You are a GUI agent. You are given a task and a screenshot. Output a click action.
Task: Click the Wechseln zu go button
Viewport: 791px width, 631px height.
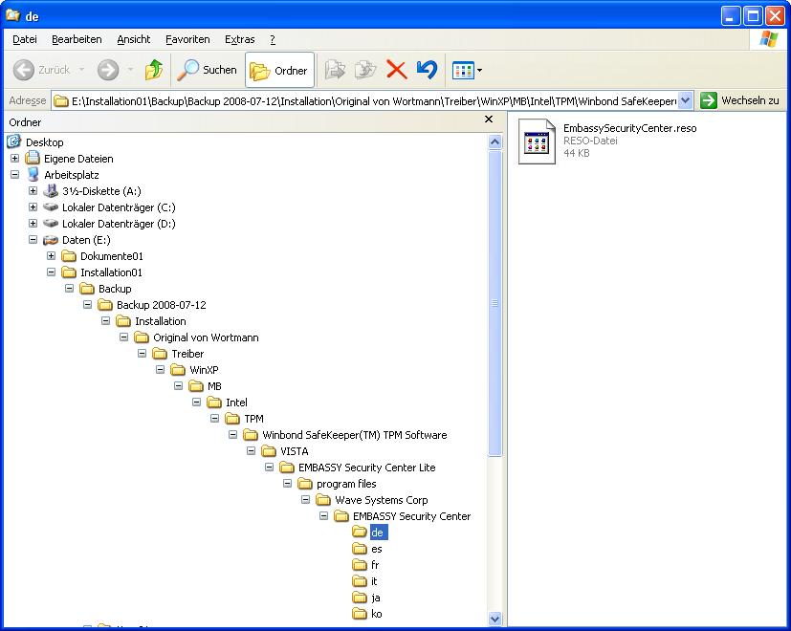[x=740, y=100]
